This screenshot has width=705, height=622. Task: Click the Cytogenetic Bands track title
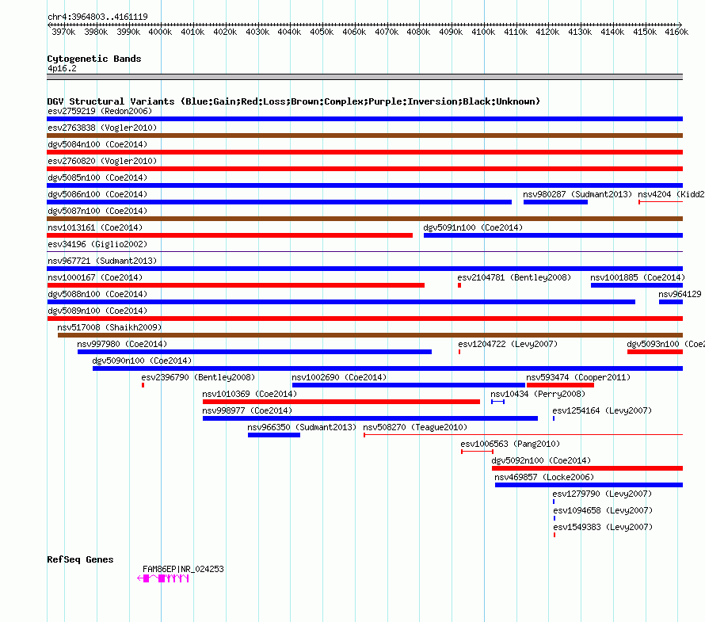click(x=94, y=59)
